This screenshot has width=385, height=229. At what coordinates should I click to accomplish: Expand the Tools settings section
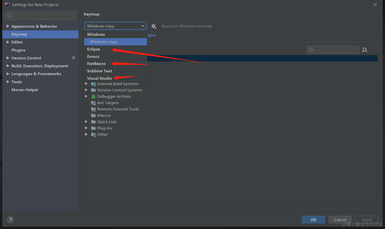[8, 82]
